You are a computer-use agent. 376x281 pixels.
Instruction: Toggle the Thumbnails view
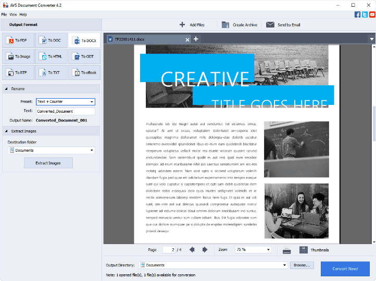coord(304,250)
